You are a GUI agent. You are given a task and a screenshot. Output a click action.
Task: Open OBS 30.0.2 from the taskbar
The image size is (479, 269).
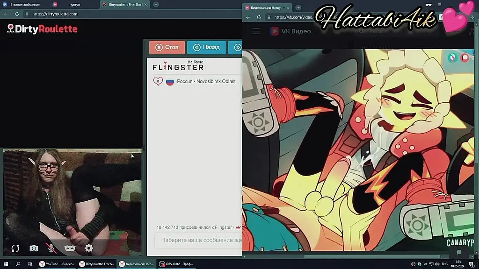176,264
